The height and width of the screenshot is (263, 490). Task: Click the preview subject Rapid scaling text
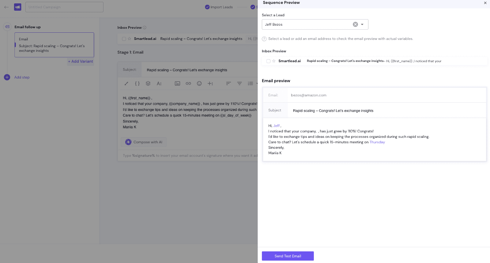tap(333, 111)
